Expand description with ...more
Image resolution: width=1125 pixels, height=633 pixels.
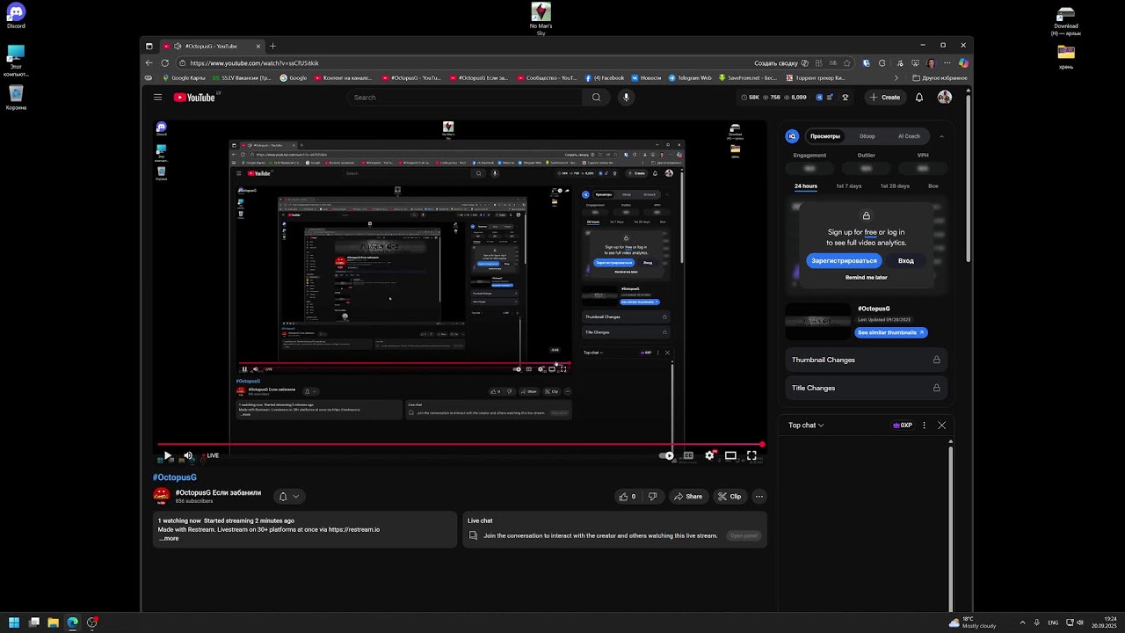pos(169,538)
